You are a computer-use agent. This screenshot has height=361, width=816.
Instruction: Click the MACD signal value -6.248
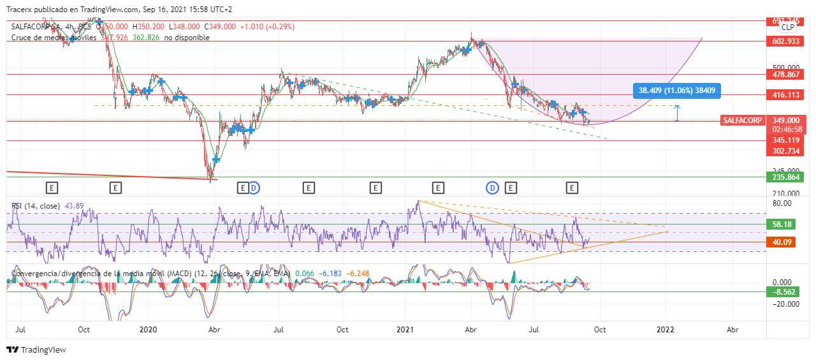[358, 274]
